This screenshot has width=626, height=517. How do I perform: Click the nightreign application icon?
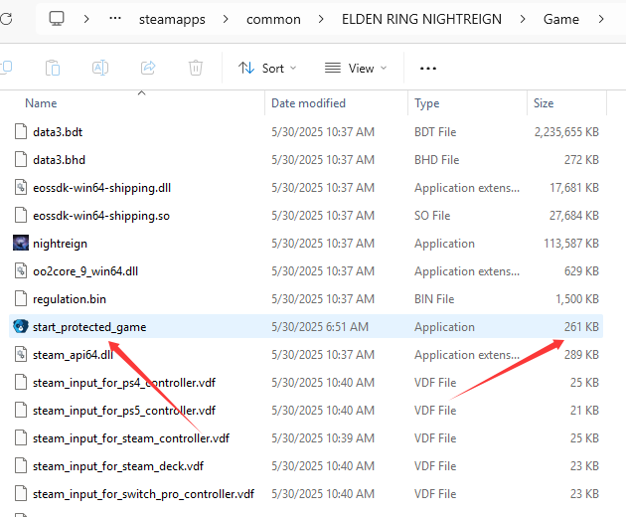click(21, 243)
